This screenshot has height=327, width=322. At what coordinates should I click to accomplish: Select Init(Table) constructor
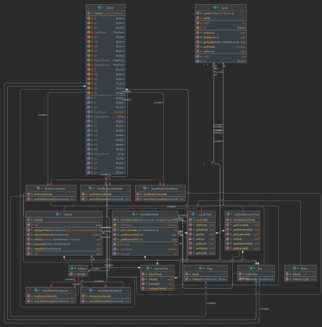pyautogui.click(x=256, y=274)
